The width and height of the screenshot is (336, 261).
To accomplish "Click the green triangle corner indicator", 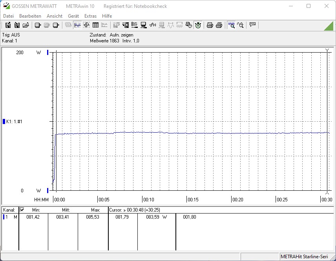I will (329, 26).
